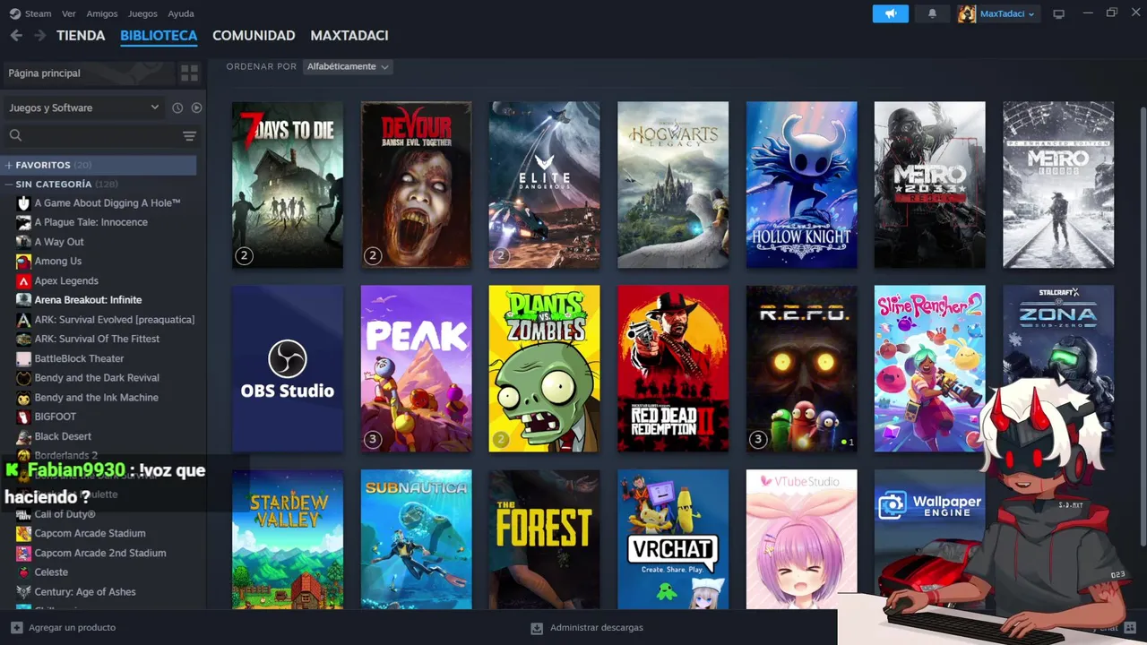Open Stardew Valley cover
Image resolution: width=1147 pixels, height=645 pixels.
pyautogui.click(x=288, y=539)
